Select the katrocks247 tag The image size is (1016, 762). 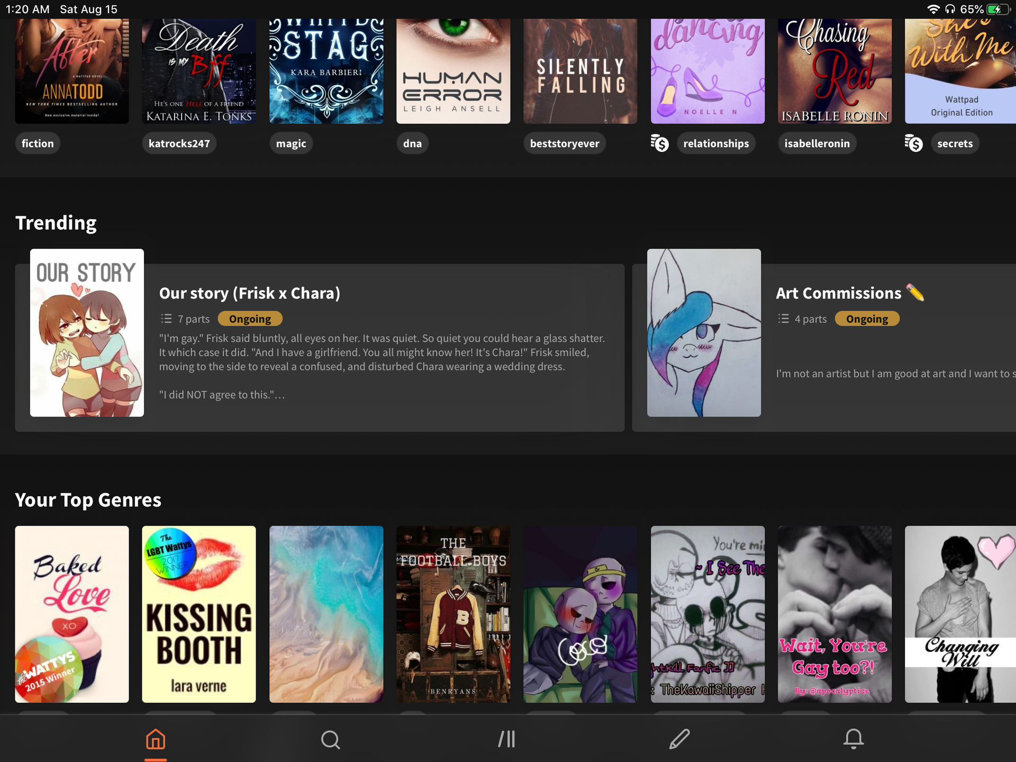[179, 143]
